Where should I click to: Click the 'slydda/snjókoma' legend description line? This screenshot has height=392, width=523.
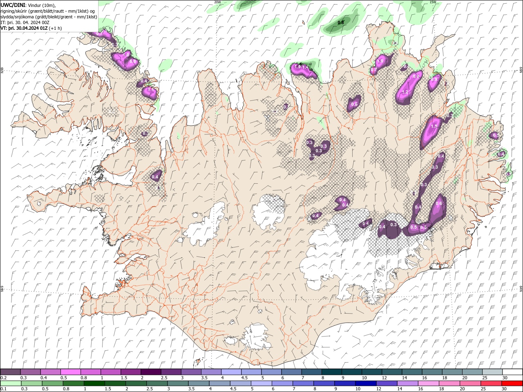(x=49, y=17)
